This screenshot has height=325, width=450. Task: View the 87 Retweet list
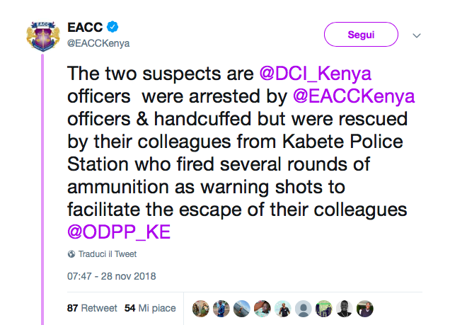pyautogui.click(x=91, y=309)
